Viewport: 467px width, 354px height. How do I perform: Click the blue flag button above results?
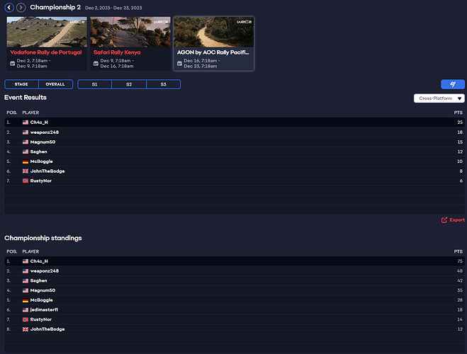click(453, 84)
